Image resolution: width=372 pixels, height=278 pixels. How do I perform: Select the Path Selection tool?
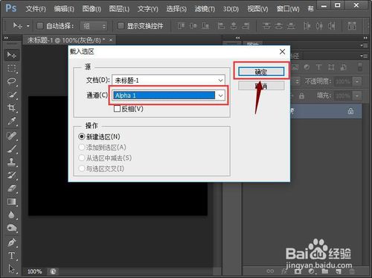[11, 269]
